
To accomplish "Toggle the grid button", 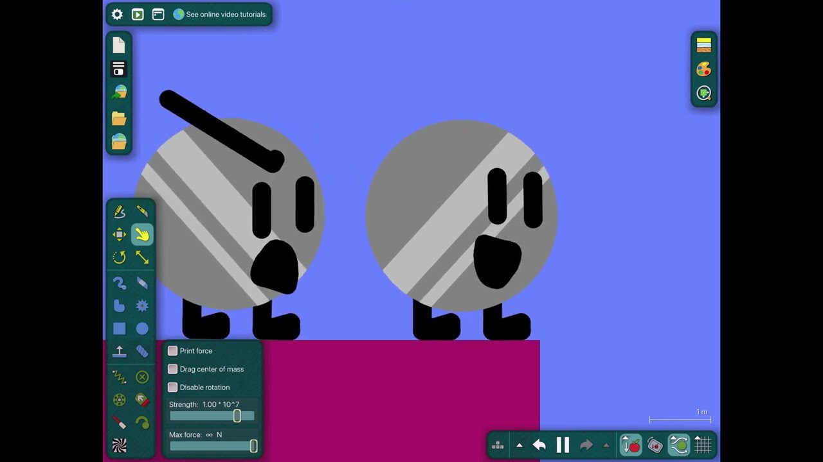I will point(703,445).
